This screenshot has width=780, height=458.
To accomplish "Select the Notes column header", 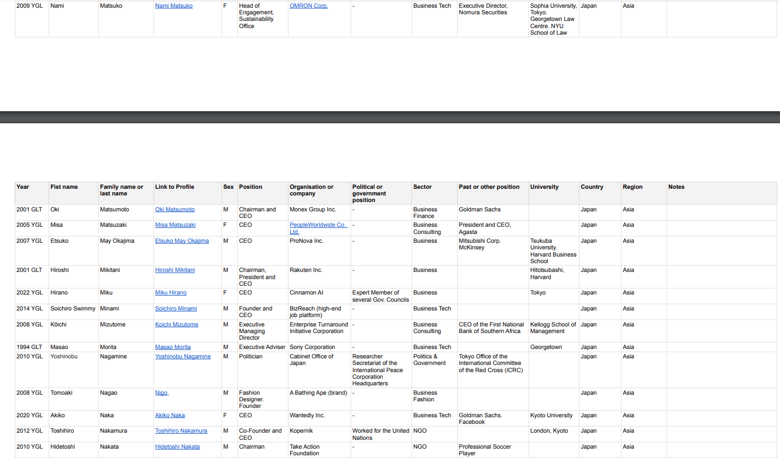I will (722, 193).
